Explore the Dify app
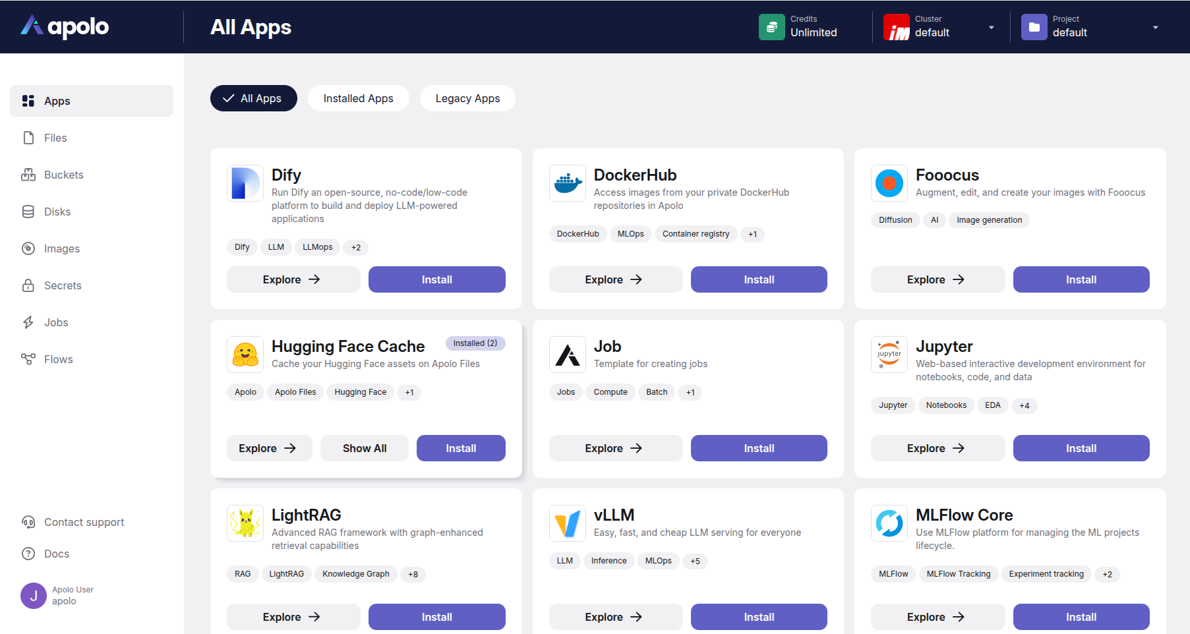Image resolution: width=1190 pixels, height=634 pixels. tap(293, 279)
